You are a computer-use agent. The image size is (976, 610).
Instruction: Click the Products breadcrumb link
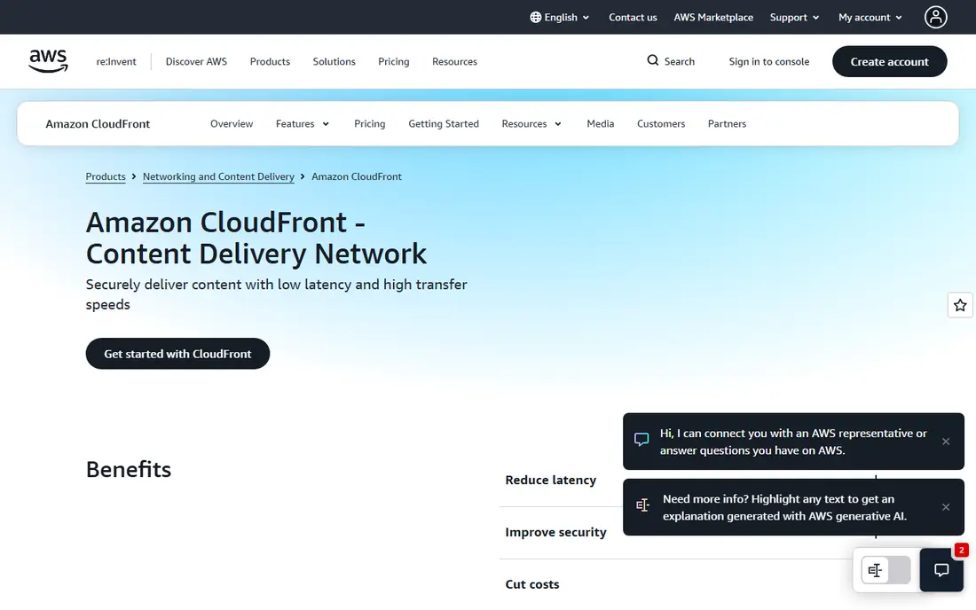[x=106, y=176]
